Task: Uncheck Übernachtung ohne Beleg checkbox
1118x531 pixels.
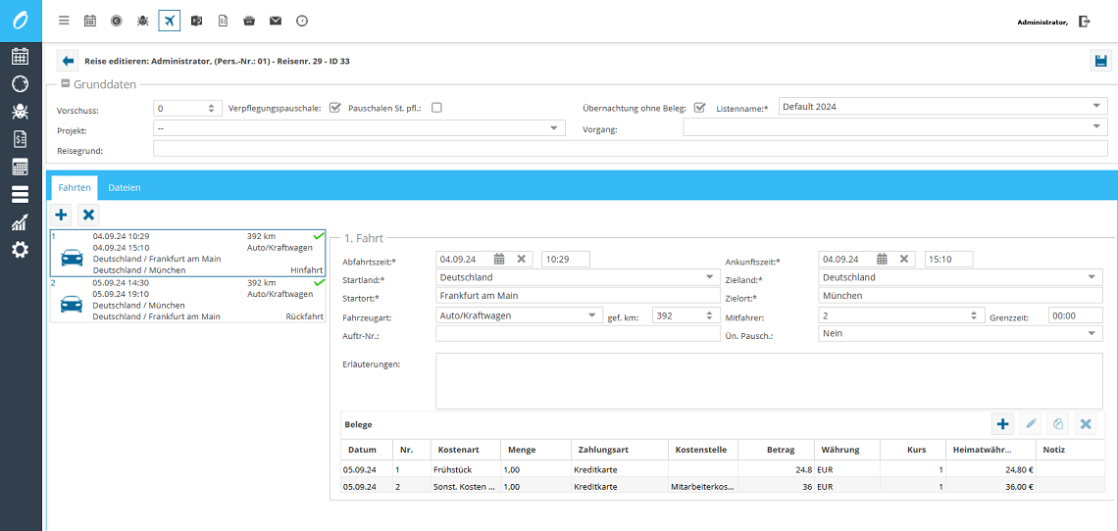Action: click(x=699, y=108)
